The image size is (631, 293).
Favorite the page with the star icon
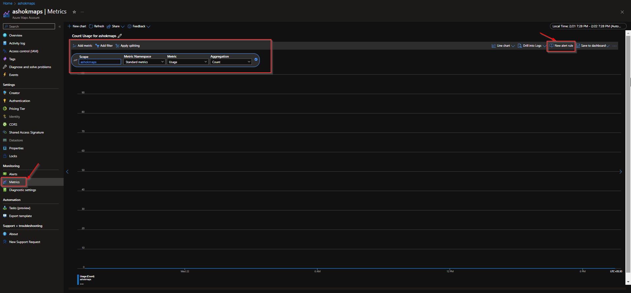tap(74, 12)
